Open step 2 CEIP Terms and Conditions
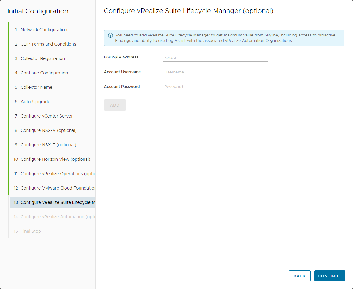Viewport: 353px width, 289px height. click(46, 44)
